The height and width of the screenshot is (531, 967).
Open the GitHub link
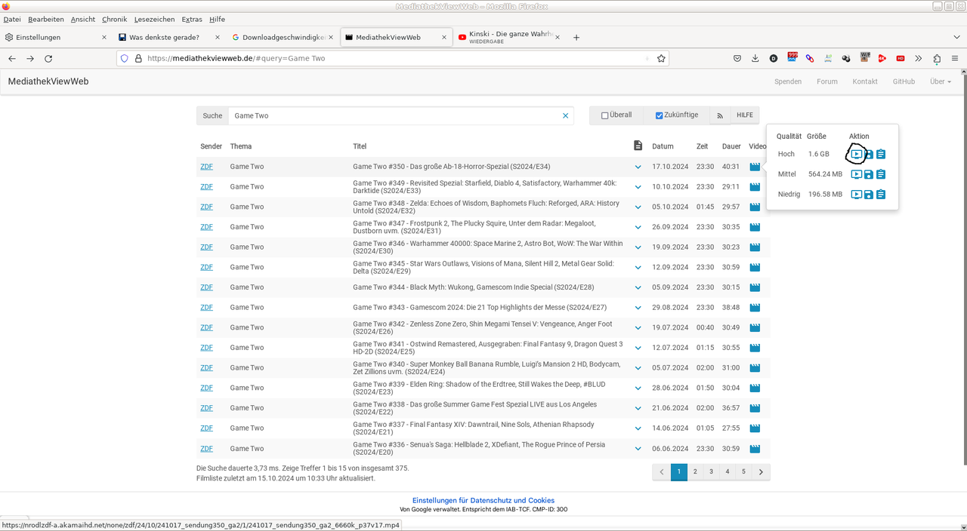[904, 81]
